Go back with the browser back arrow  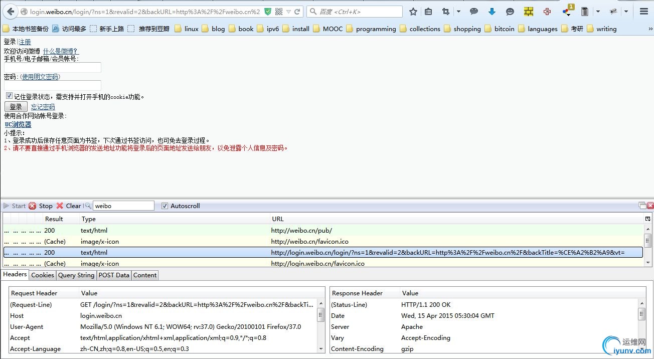(x=10, y=11)
